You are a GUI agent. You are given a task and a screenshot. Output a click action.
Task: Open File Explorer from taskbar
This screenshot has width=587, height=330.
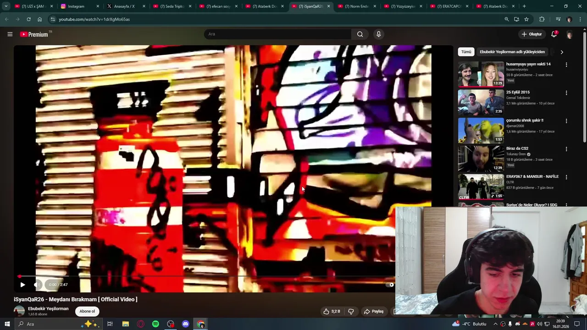[125, 324]
